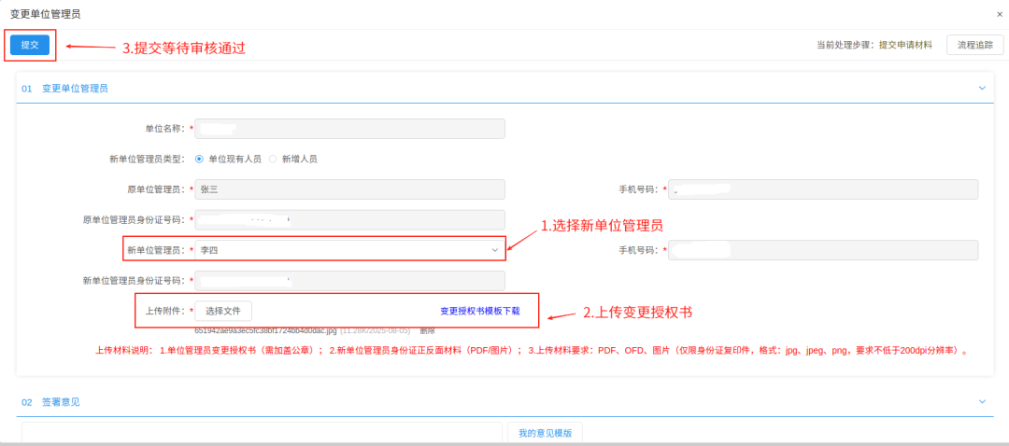Collapse section 01 with its chevron
1009x446 pixels.
(x=982, y=88)
